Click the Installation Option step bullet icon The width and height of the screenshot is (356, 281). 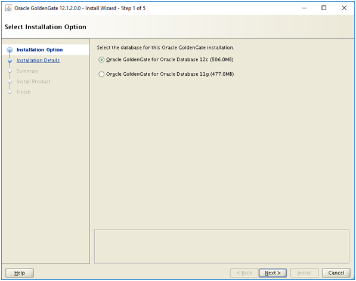click(10, 50)
